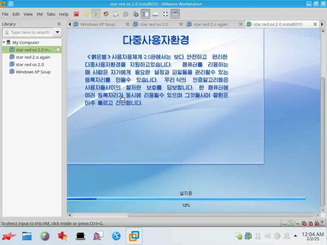The height and width of the screenshot is (245, 327).
Task: Click the green Power On play icon
Action: point(96,14)
